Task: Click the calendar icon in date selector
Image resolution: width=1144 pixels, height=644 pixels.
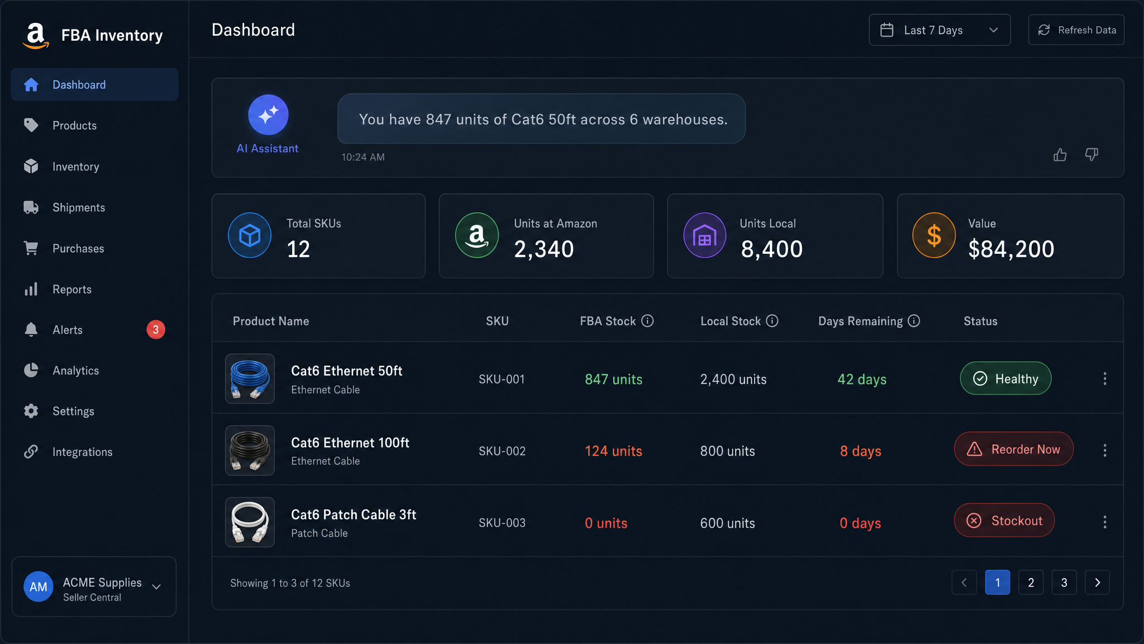Action: (887, 30)
